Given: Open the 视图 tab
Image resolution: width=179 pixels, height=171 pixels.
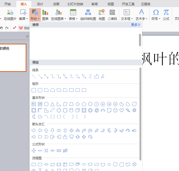Looking at the screenshot, I should [x=110, y=4].
